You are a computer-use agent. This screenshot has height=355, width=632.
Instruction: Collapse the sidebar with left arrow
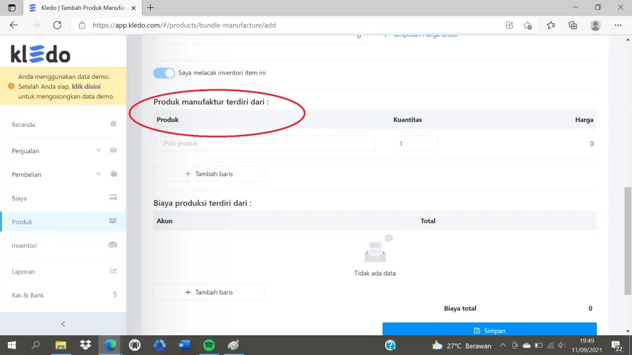tap(64, 324)
